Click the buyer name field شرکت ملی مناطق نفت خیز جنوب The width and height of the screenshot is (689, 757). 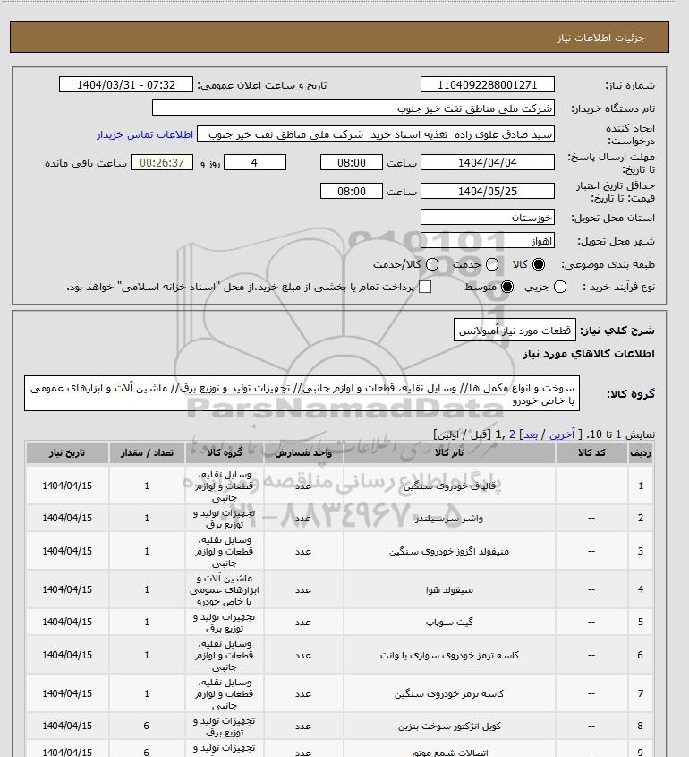pyautogui.click(x=353, y=108)
